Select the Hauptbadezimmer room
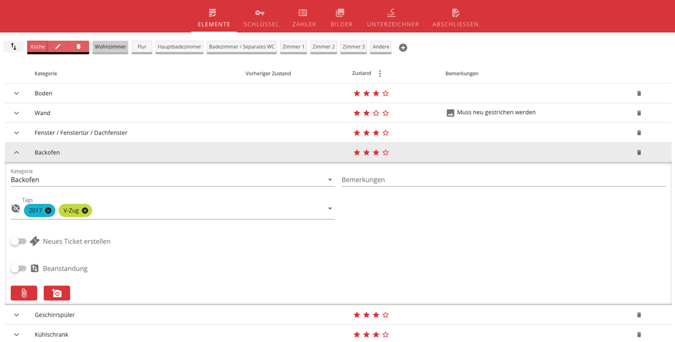 180,47
